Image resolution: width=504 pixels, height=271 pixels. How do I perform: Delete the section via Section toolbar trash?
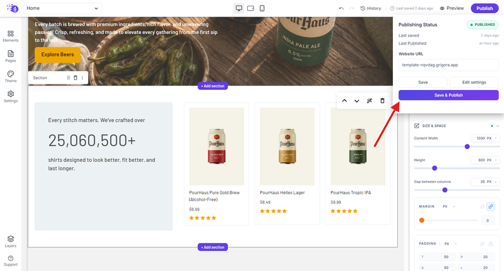click(x=76, y=77)
